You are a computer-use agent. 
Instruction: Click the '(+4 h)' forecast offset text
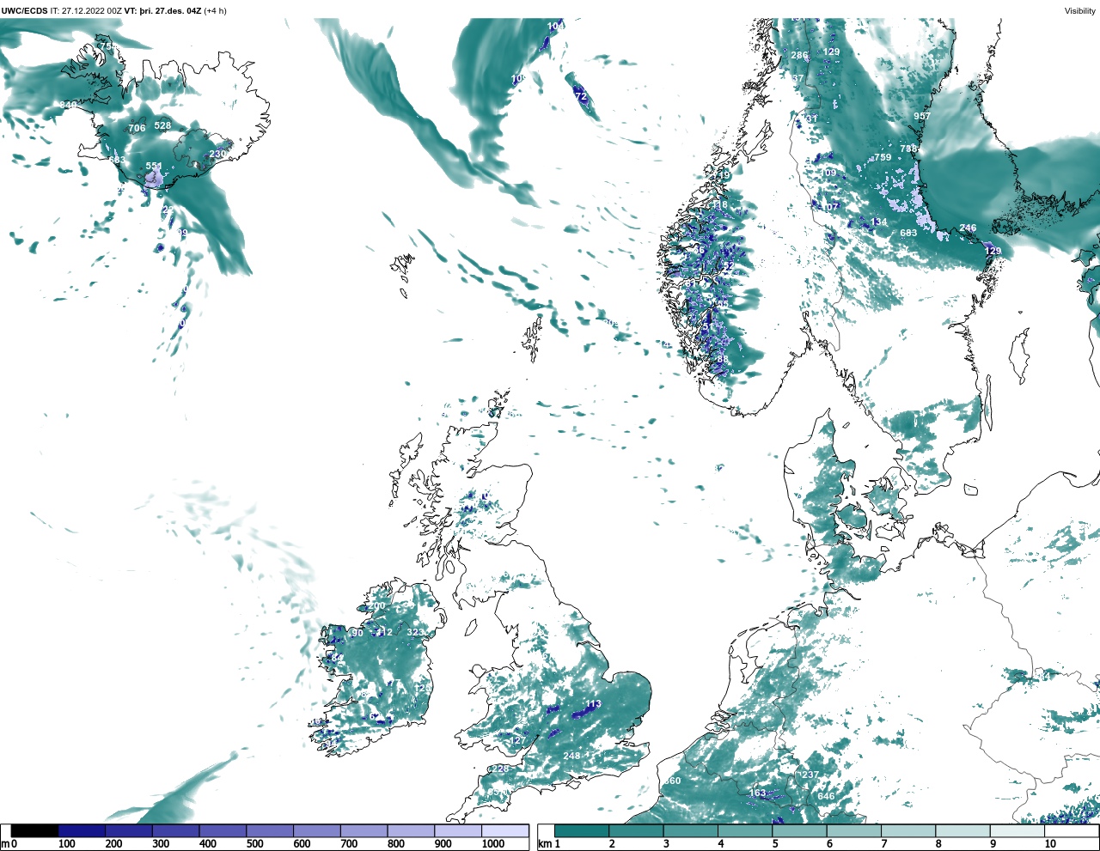pyautogui.click(x=216, y=11)
